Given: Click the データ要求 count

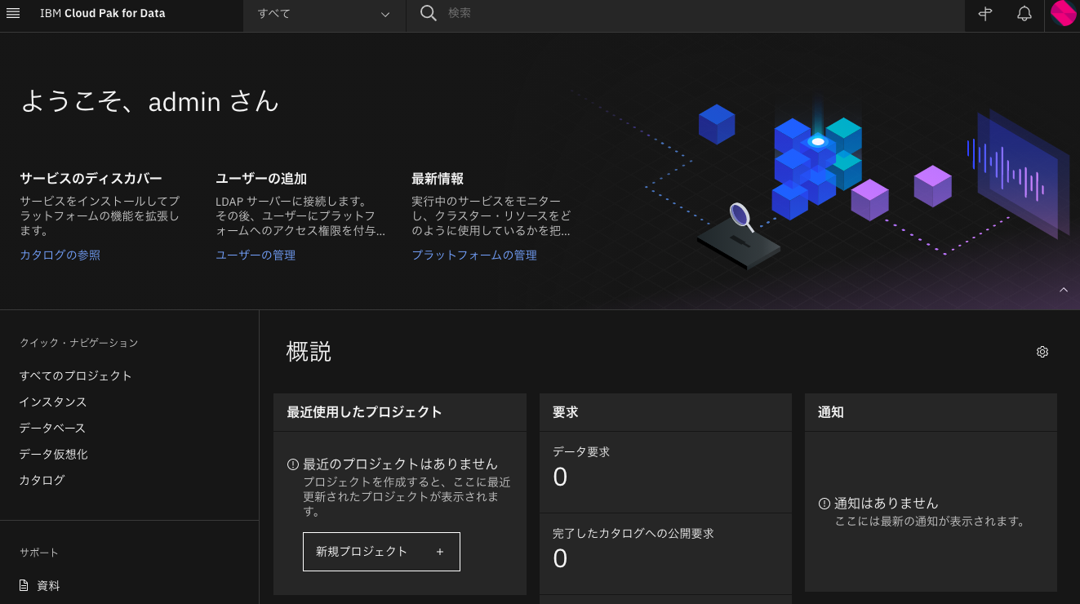Looking at the screenshot, I should click(560, 477).
